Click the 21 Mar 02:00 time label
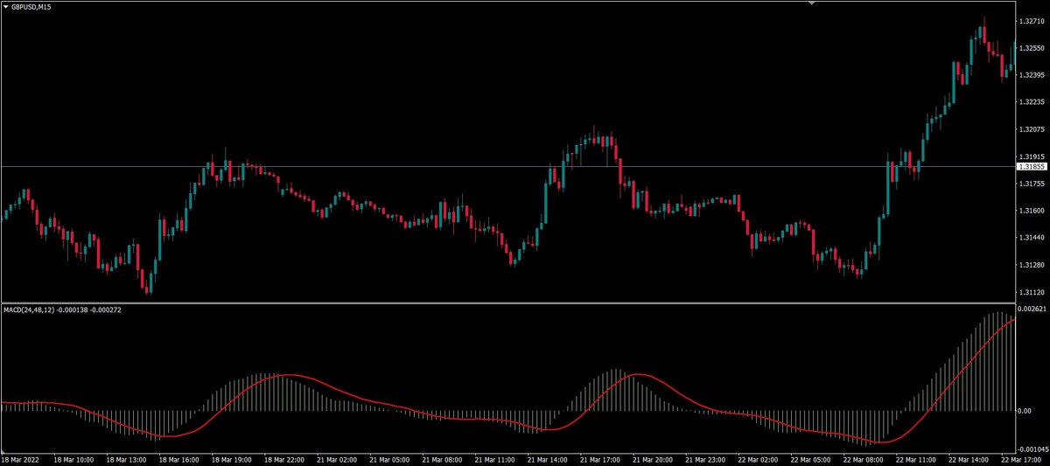1050x466 pixels. [x=335, y=459]
